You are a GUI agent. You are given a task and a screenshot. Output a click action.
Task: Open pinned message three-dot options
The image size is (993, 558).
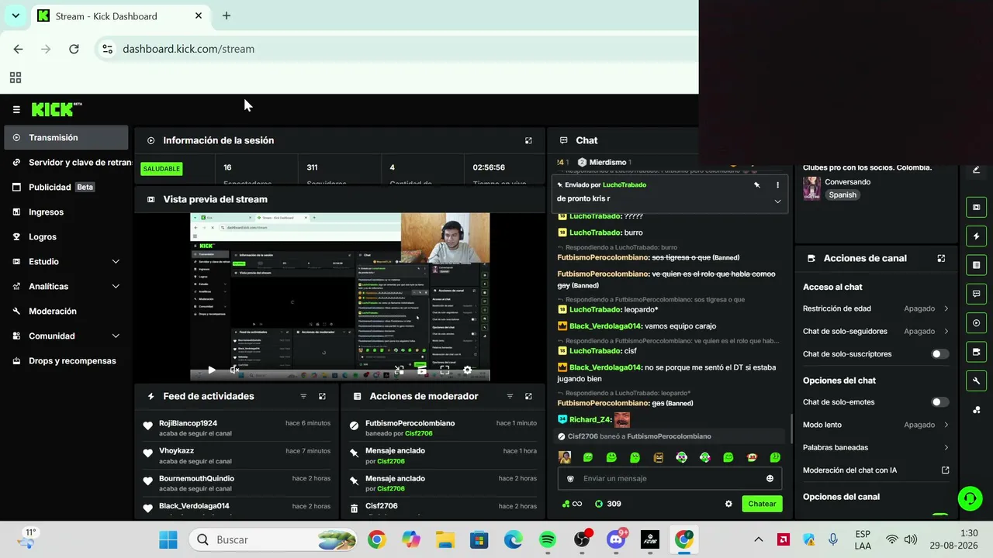point(777,185)
